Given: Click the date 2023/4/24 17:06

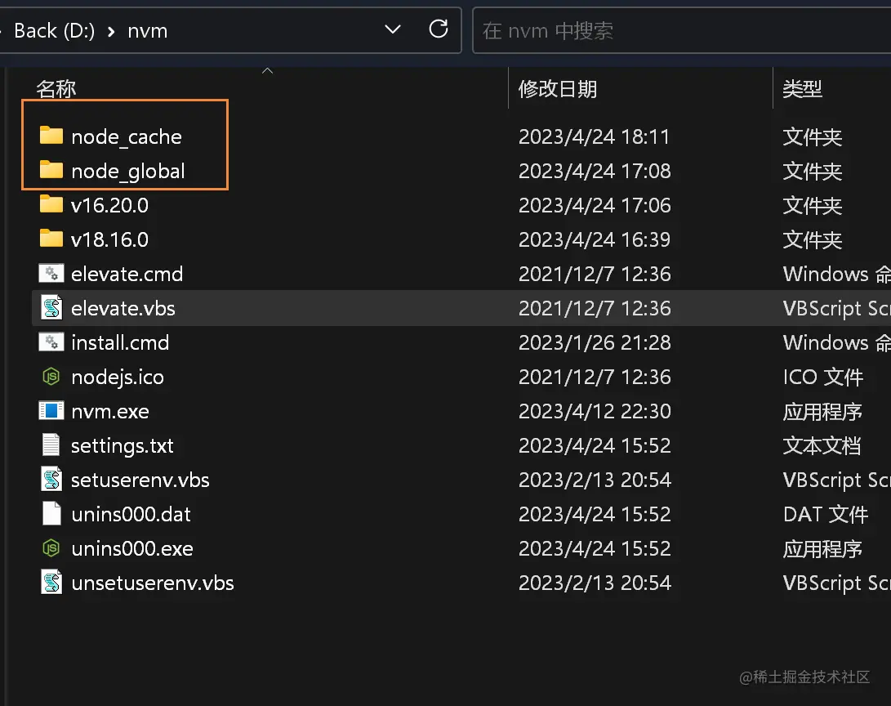Looking at the screenshot, I should click(x=595, y=205).
